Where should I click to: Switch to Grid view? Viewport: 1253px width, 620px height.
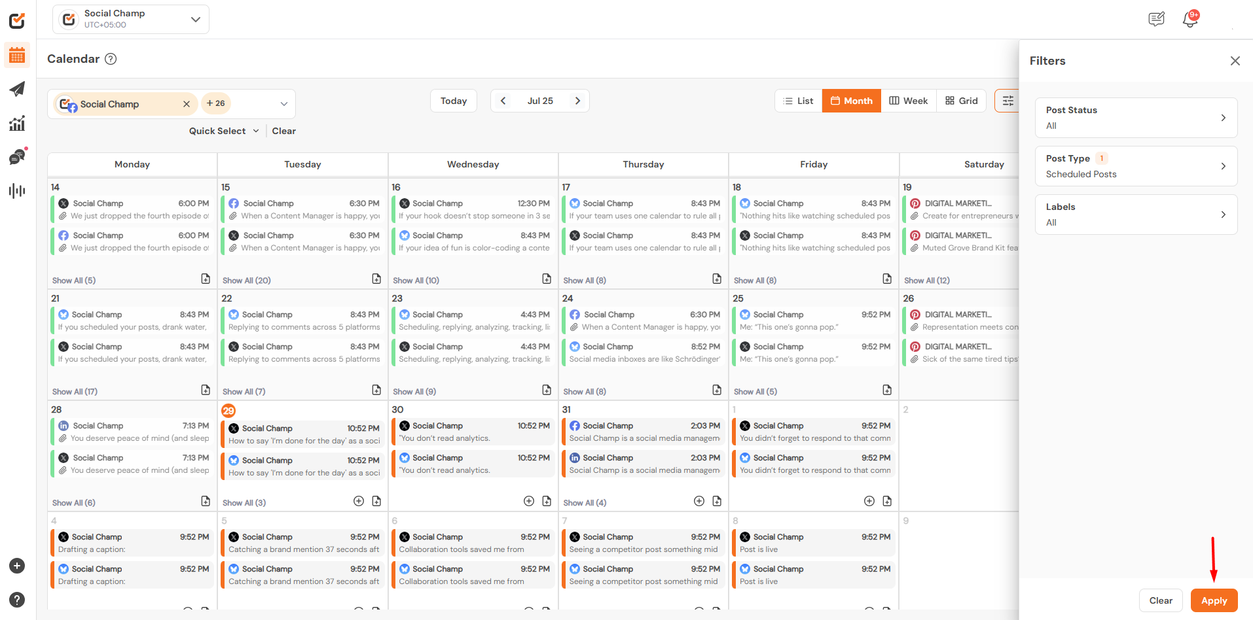coord(961,101)
